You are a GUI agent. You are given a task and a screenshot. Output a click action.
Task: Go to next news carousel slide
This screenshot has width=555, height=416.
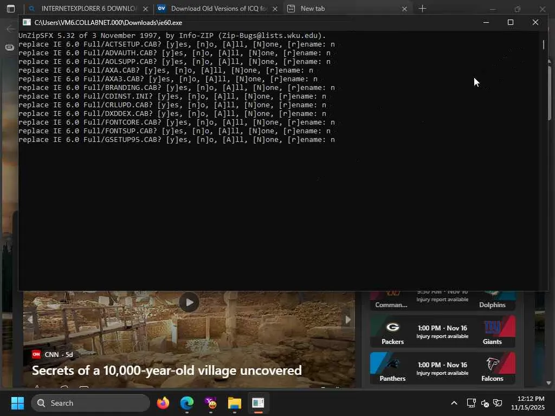[x=348, y=320]
